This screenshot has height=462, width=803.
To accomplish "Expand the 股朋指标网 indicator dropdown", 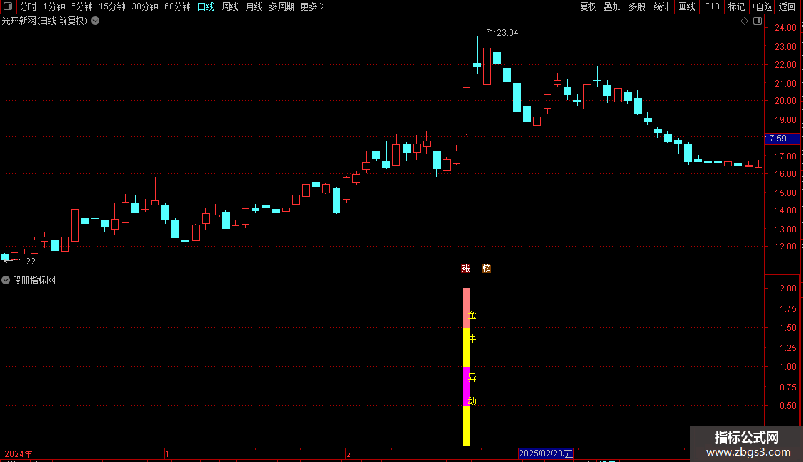I will (6, 280).
